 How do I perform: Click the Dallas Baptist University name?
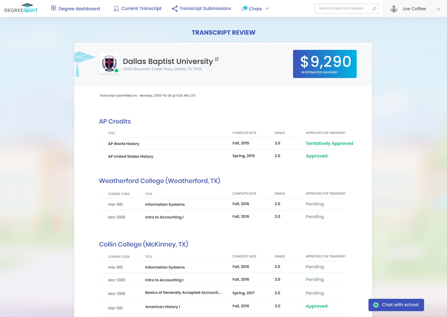(x=168, y=61)
